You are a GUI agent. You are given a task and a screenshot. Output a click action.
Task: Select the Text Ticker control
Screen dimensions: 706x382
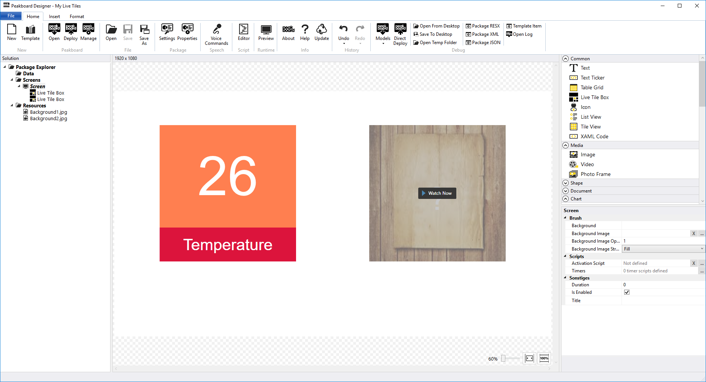pos(592,78)
